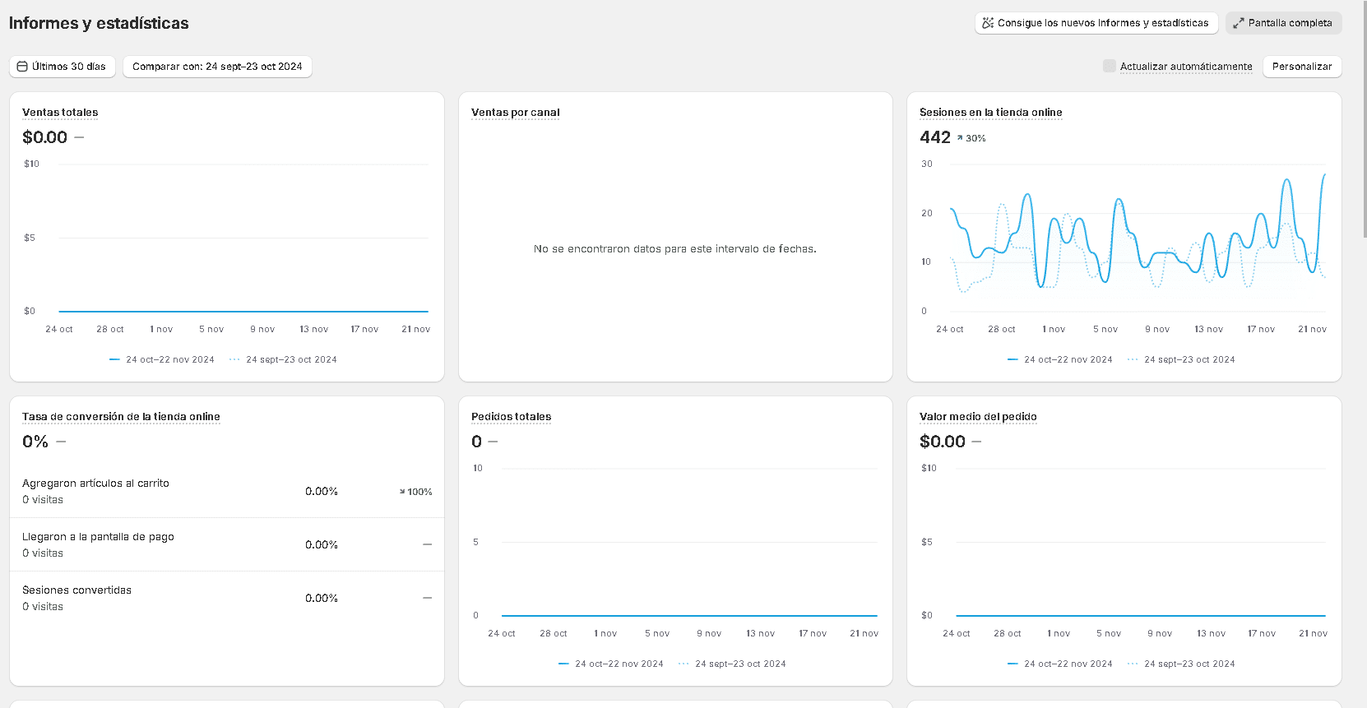Open the Ventas totales report title
Viewport: 1367px width, 708px height.
coord(60,113)
